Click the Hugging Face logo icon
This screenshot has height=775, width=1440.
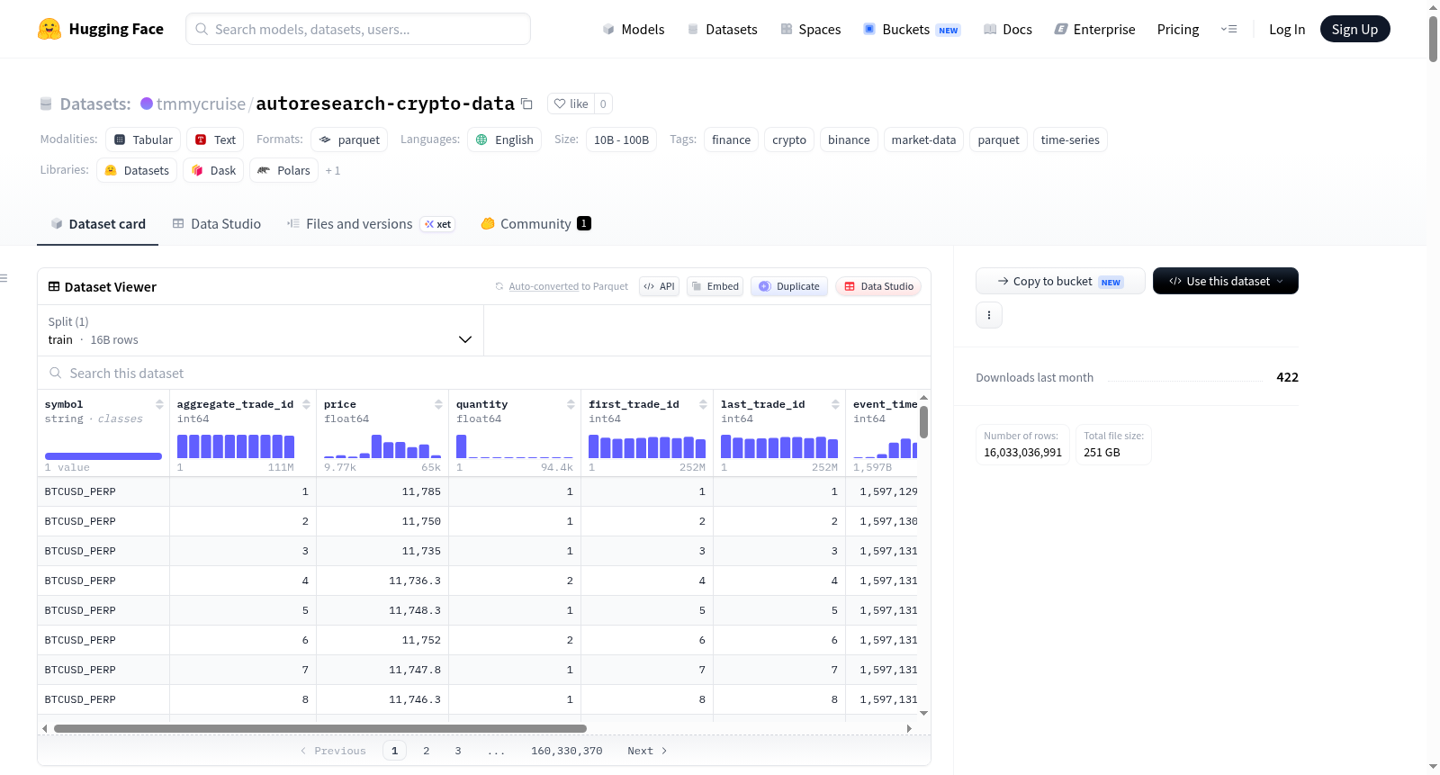tap(49, 29)
